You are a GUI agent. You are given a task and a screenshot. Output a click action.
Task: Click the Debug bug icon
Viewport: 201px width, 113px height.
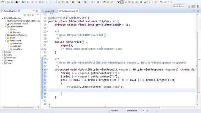click(67, 2)
